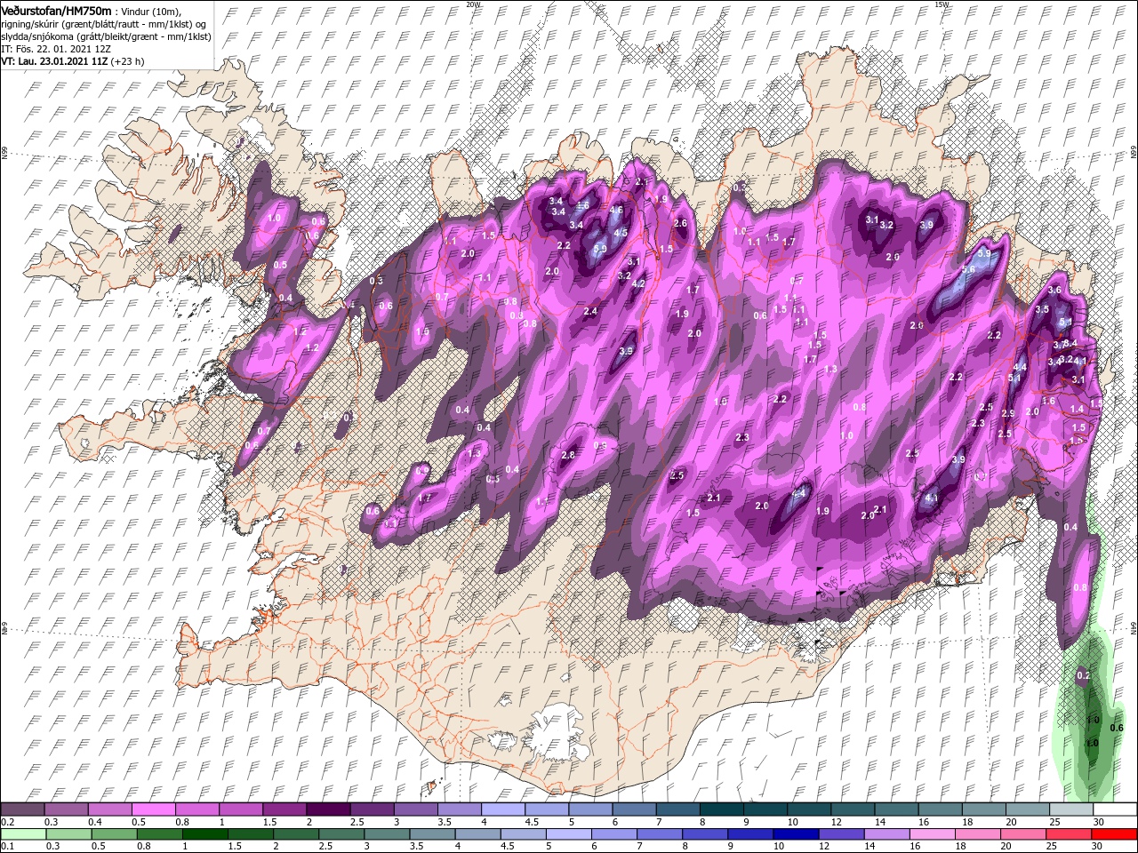Click the top legend row label 12

point(836,822)
